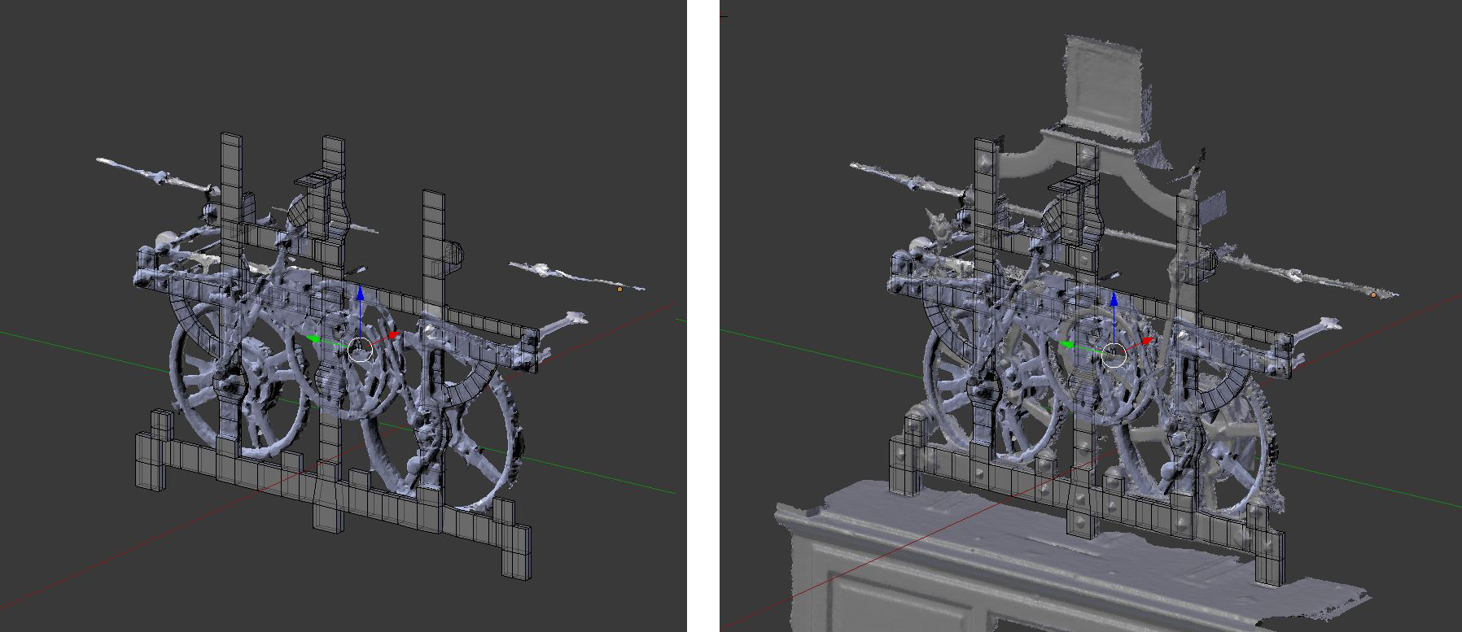
Task: Click the blue Z-axis arrow in left viewport
Action: pos(360,294)
